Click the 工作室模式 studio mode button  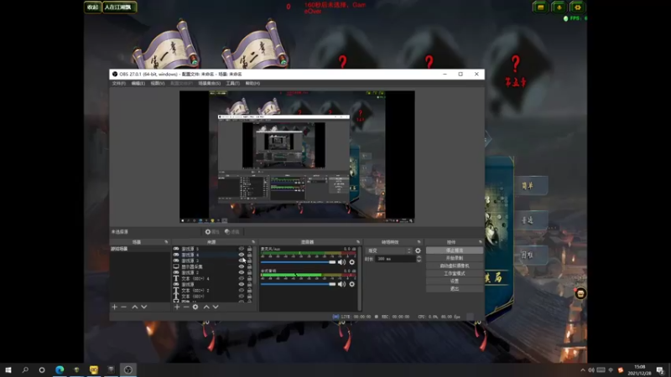point(455,274)
